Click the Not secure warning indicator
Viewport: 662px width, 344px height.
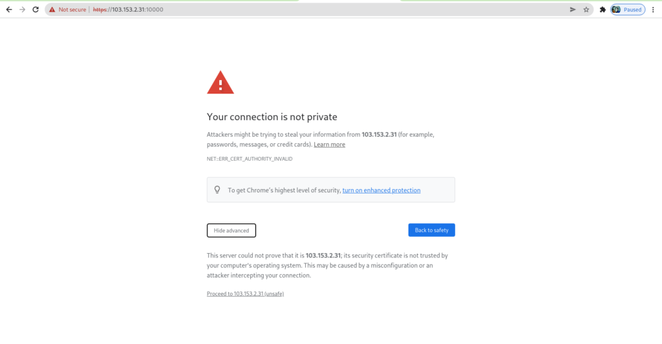(x=68, y=10)
